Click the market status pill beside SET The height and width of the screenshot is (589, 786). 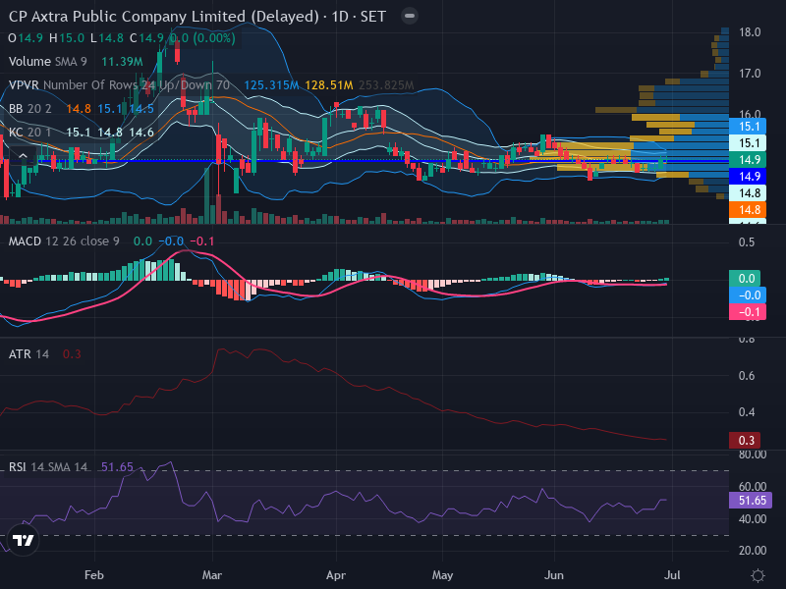tap(410, 16)
